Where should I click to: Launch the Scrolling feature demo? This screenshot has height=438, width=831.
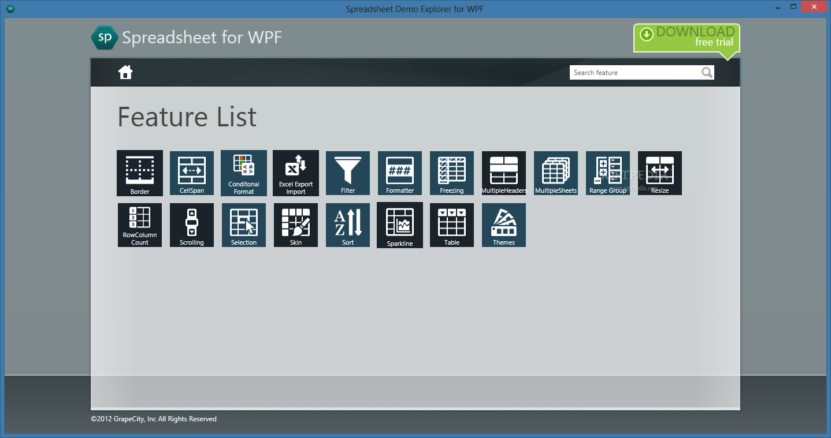click(x=192, y=225)
